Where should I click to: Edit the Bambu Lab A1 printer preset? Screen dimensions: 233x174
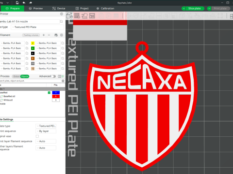pyautogui.click(x=62, y=21)
